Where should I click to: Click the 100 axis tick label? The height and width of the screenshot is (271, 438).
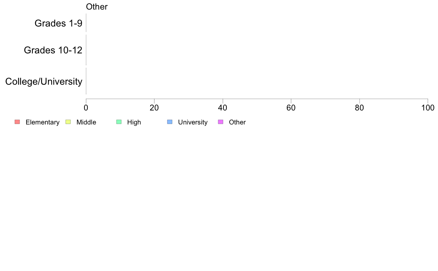[x=428, y=108]
